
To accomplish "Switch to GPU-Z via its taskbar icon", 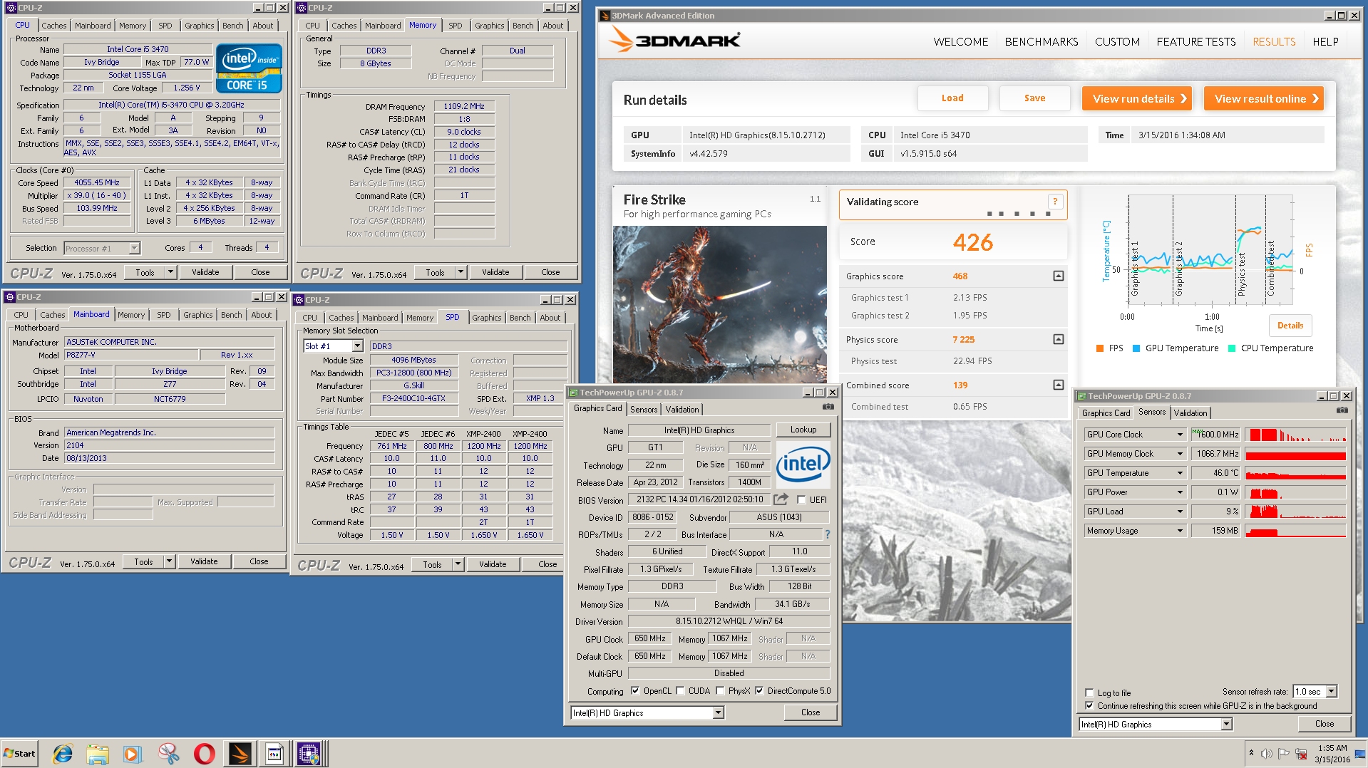I will (x=274, y=754).
